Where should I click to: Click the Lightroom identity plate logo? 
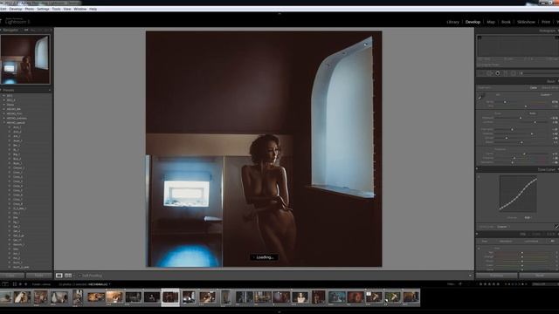17,21
